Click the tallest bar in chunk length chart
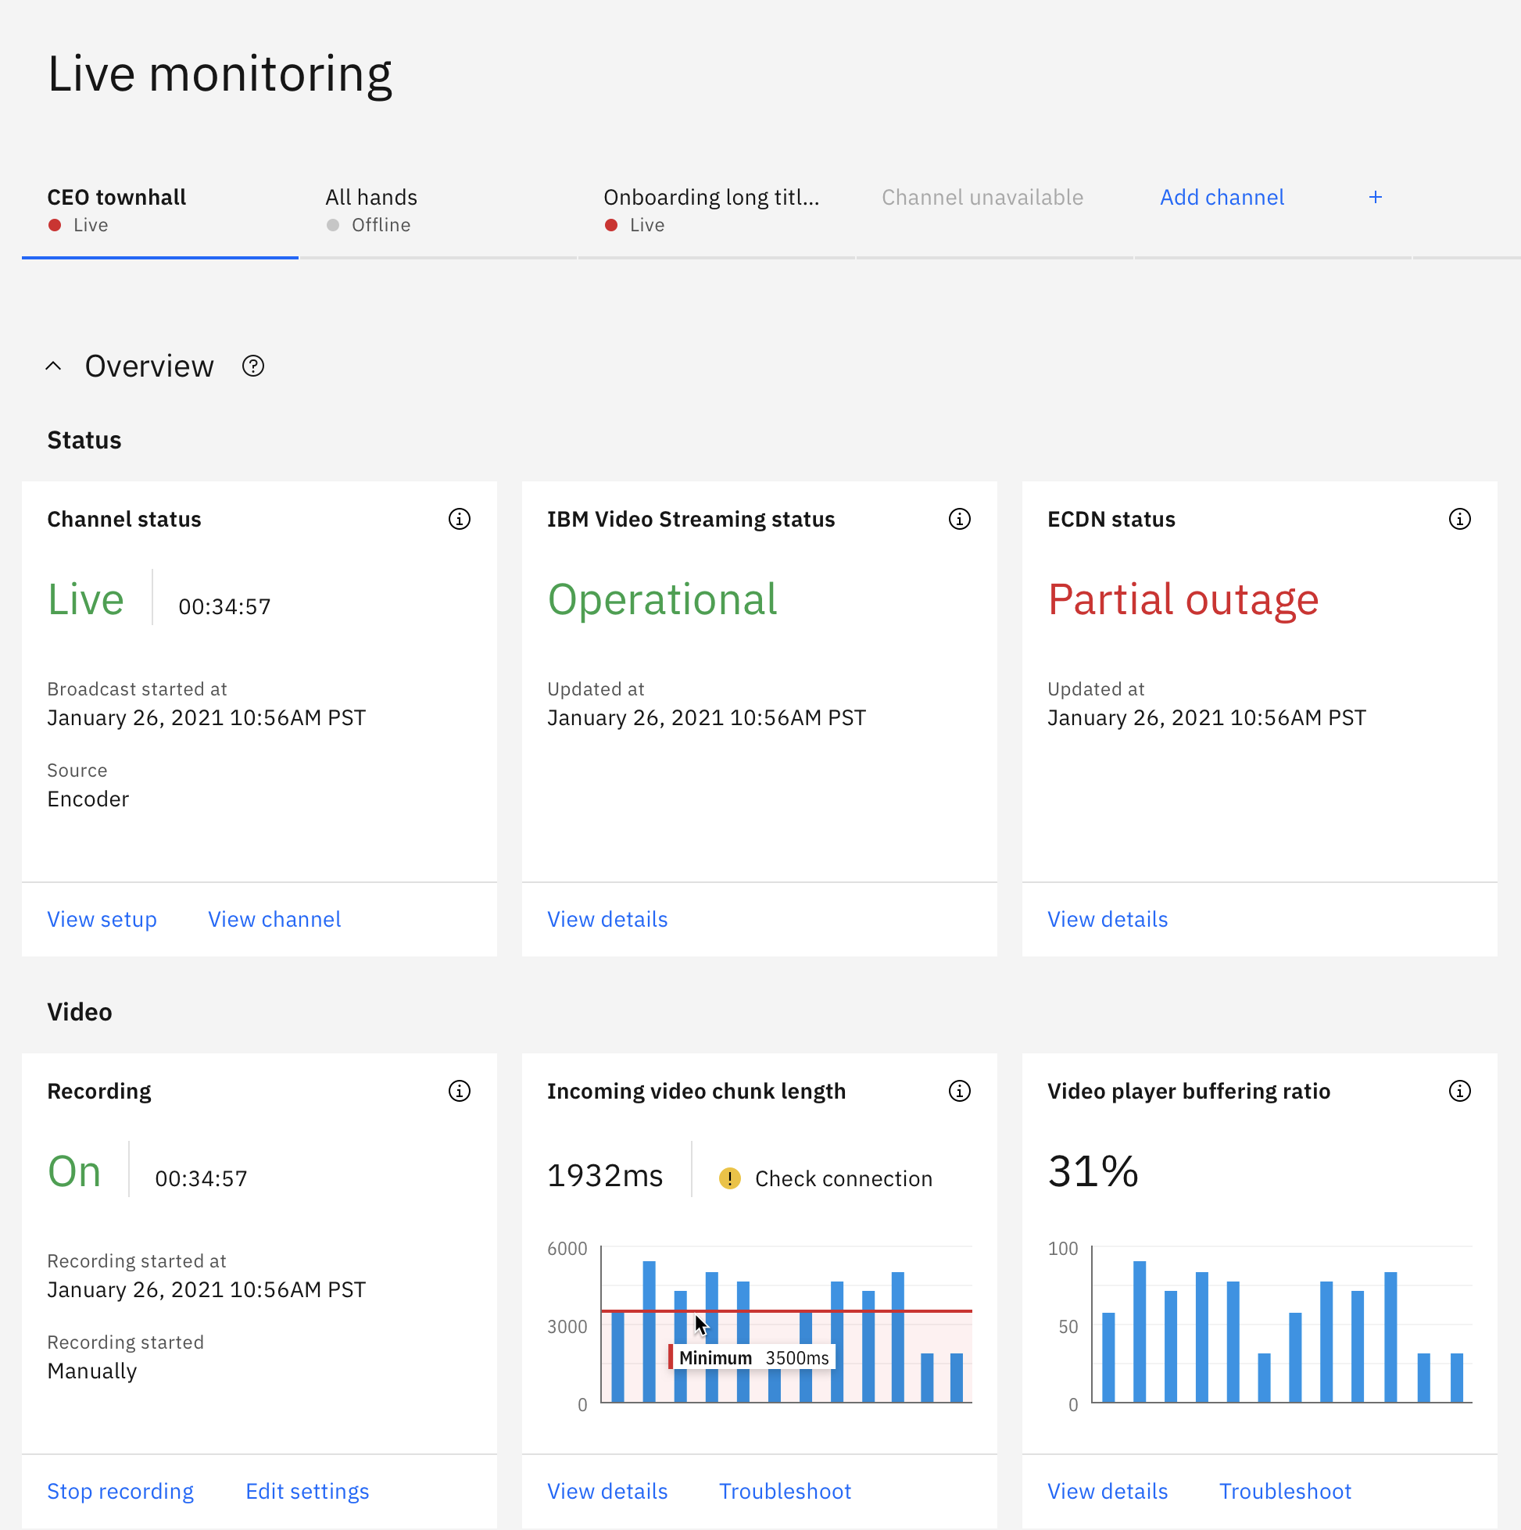The width and height of the screenshot is (1521, 1530). tap(649, 1332)
